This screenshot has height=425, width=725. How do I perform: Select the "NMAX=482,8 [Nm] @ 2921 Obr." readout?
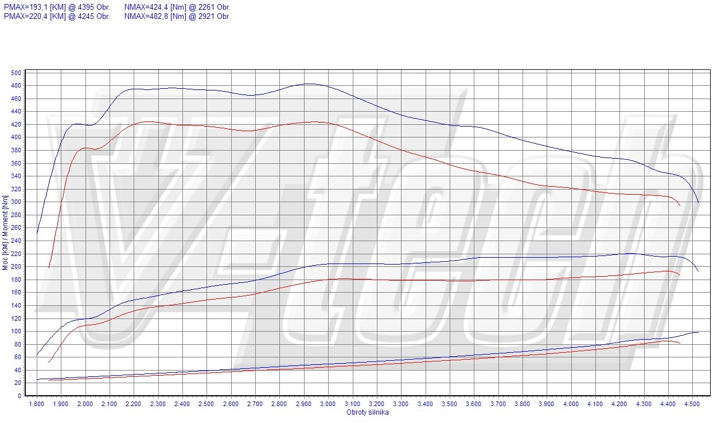177,17
